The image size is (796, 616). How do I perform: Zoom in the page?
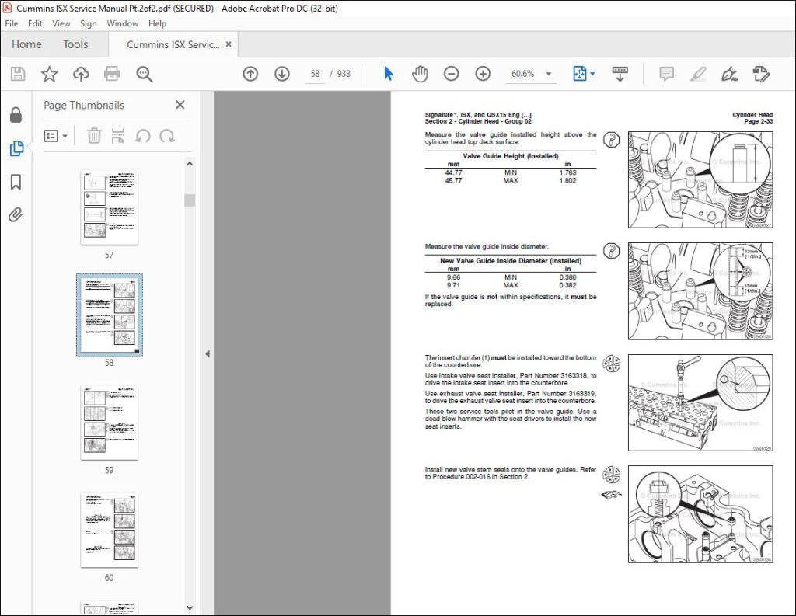tap(483, 74)
